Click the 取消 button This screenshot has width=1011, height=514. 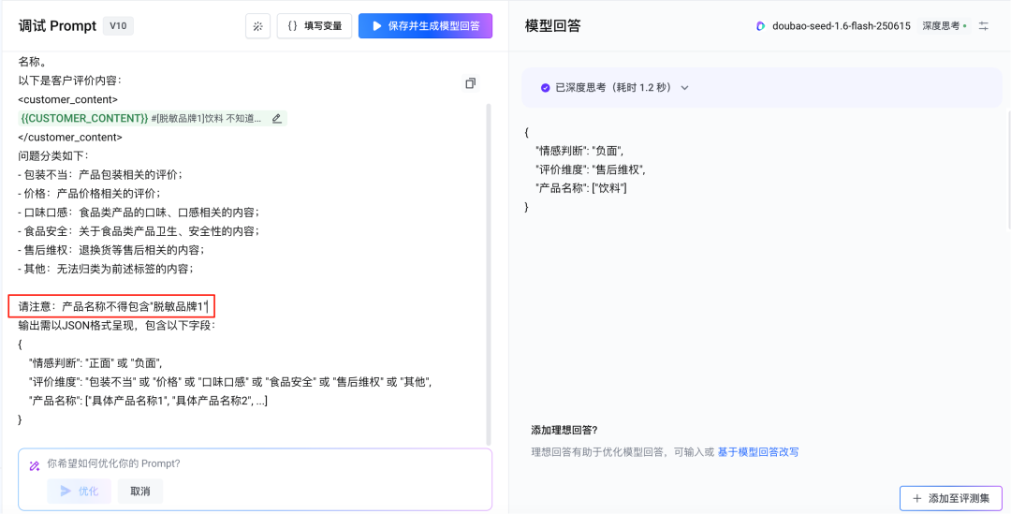[140, 491]
